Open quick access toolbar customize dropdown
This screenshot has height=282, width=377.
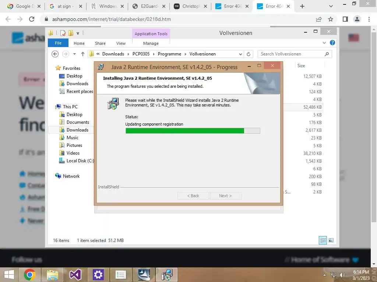pyautogui.click(x=78, y=33)
